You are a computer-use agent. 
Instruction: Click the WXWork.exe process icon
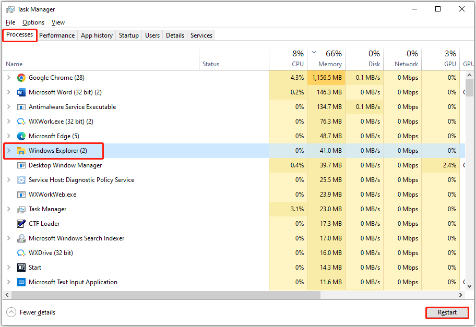[x=21, y=122]
